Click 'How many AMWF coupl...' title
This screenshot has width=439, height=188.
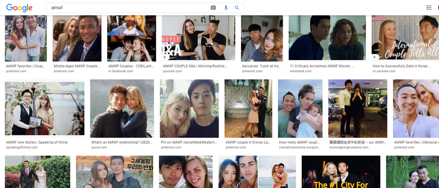pos(300,142)
